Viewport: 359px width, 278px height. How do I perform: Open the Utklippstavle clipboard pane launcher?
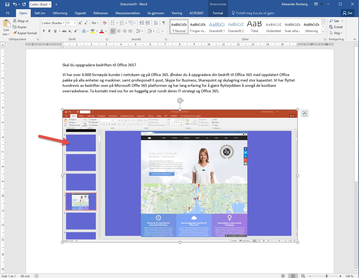(x=38, y=39)
